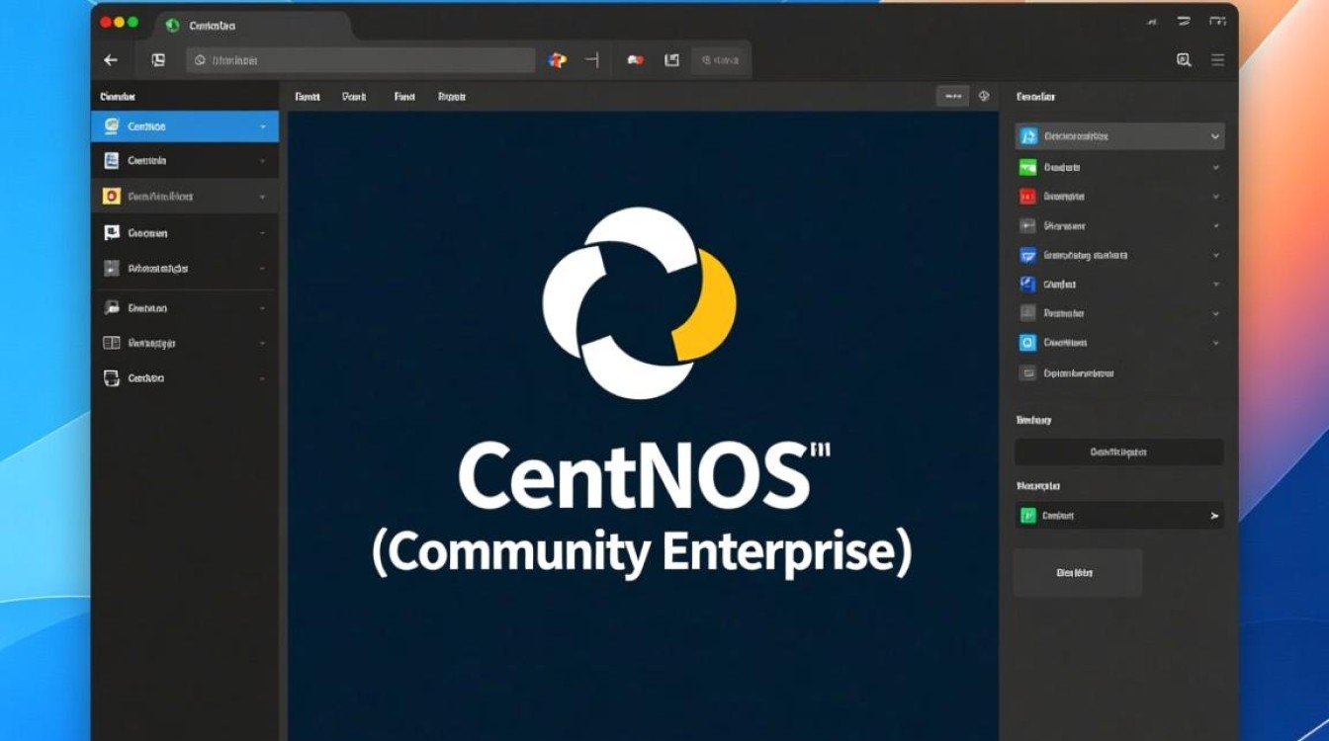
Task: Expand chevron on the last left sidebar row
Action: (262, 377)
